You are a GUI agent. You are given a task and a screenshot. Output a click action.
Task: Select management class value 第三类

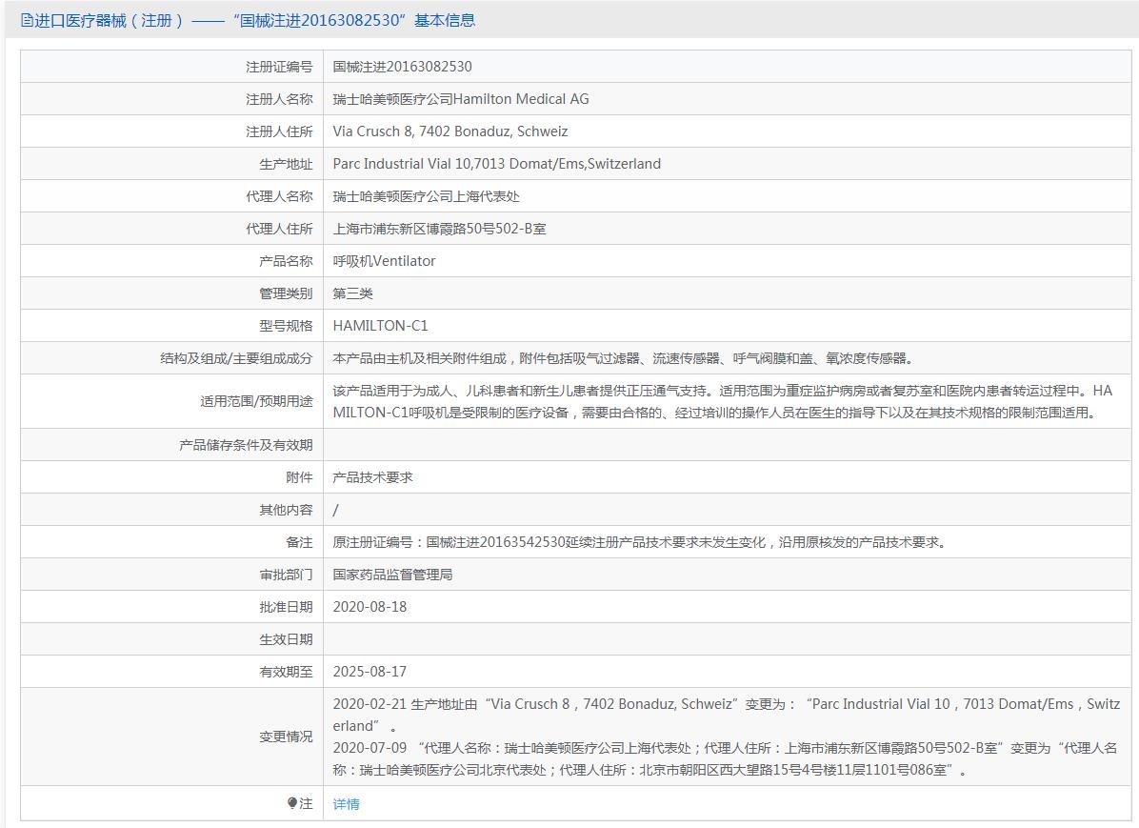coord(353,293)
